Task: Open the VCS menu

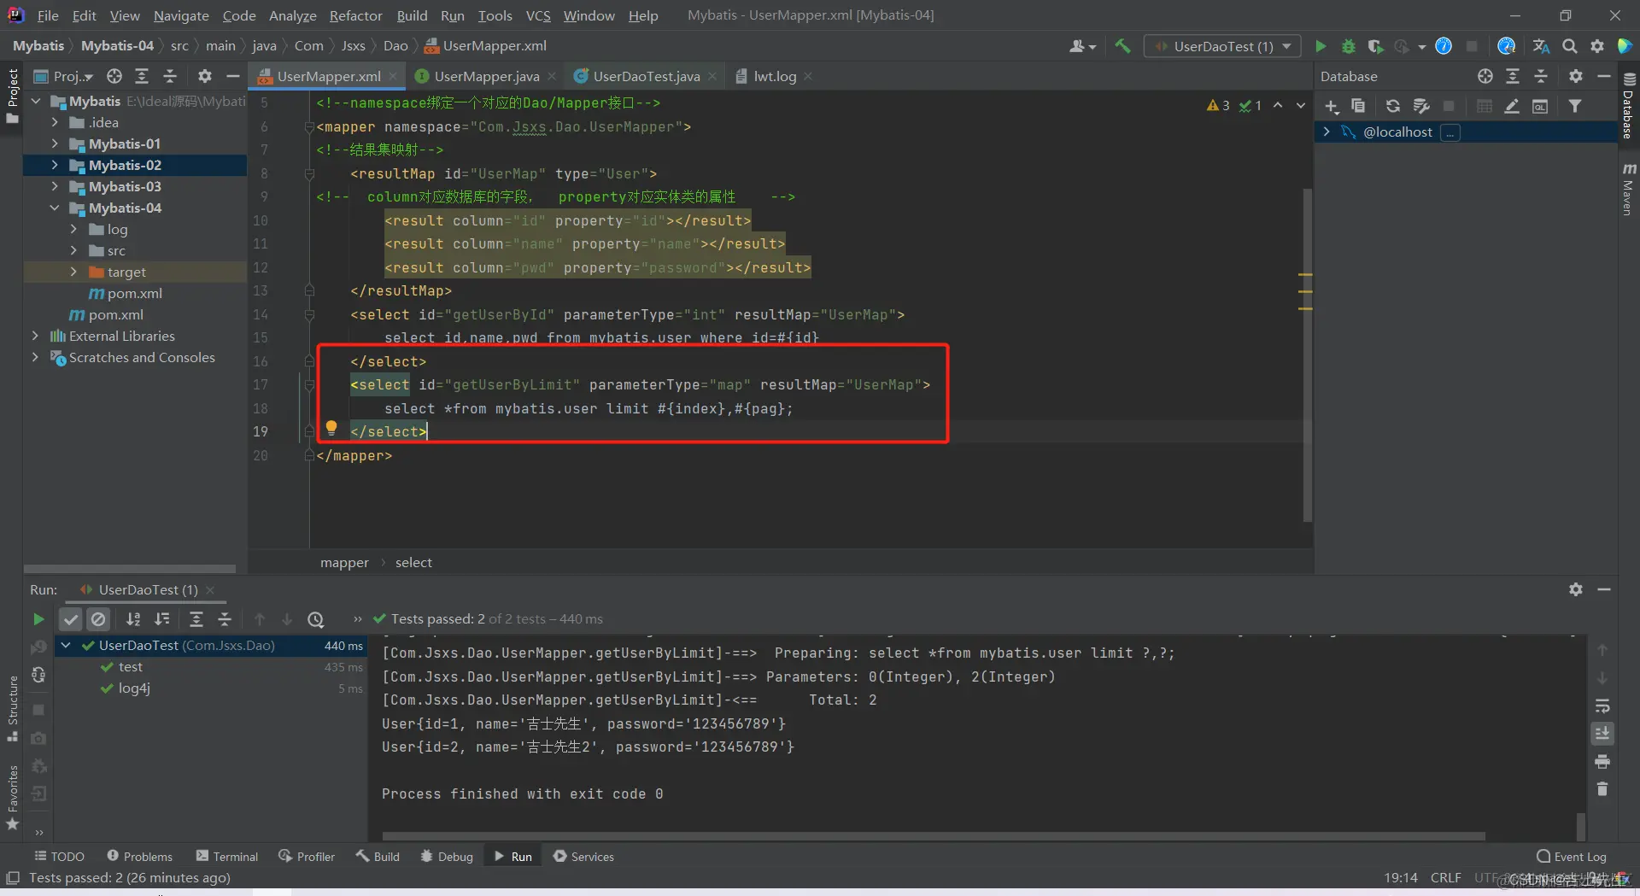Action: coord(538,15)
